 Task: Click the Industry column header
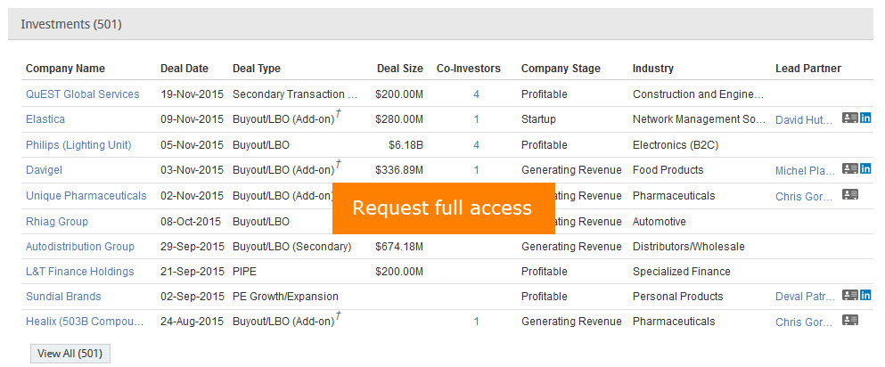click(653, 69)
